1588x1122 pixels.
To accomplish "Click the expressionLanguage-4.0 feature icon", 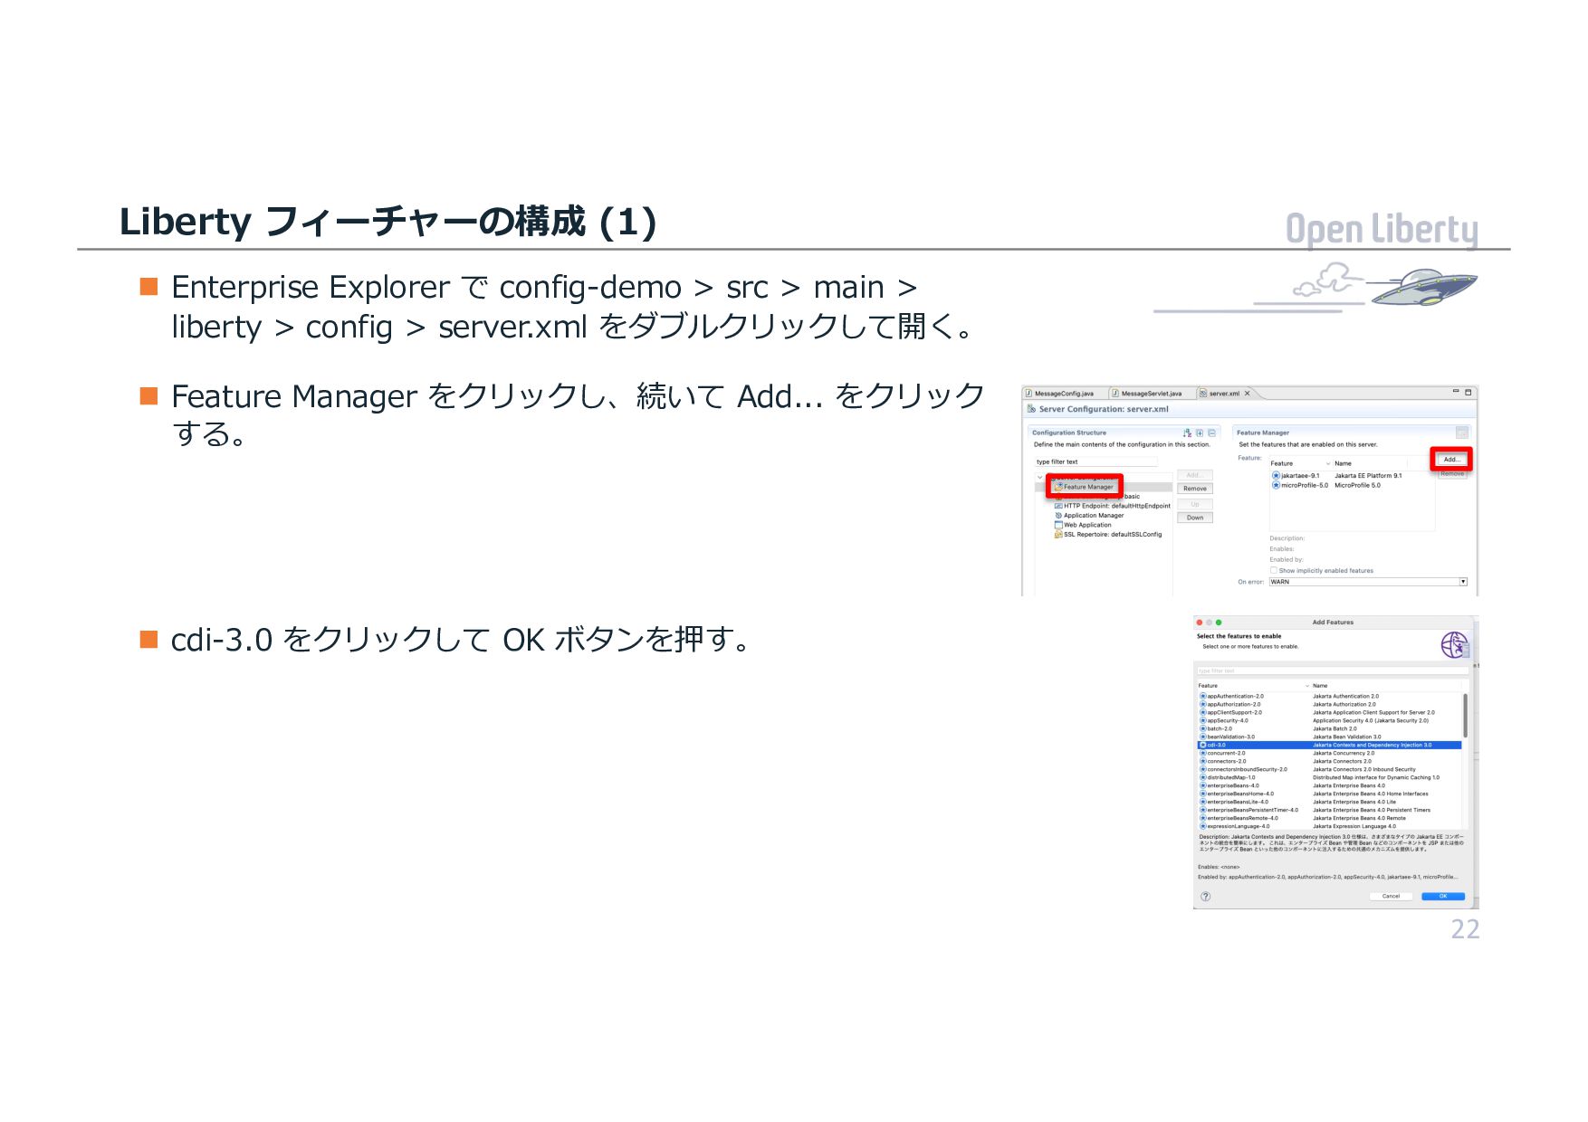I will click(x=1203, y=826).
